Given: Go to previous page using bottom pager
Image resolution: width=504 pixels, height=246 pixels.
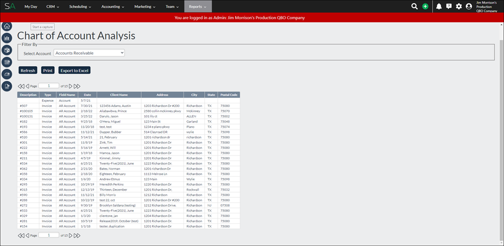Looking at the screenshot, I should click(x=27, y=235).
